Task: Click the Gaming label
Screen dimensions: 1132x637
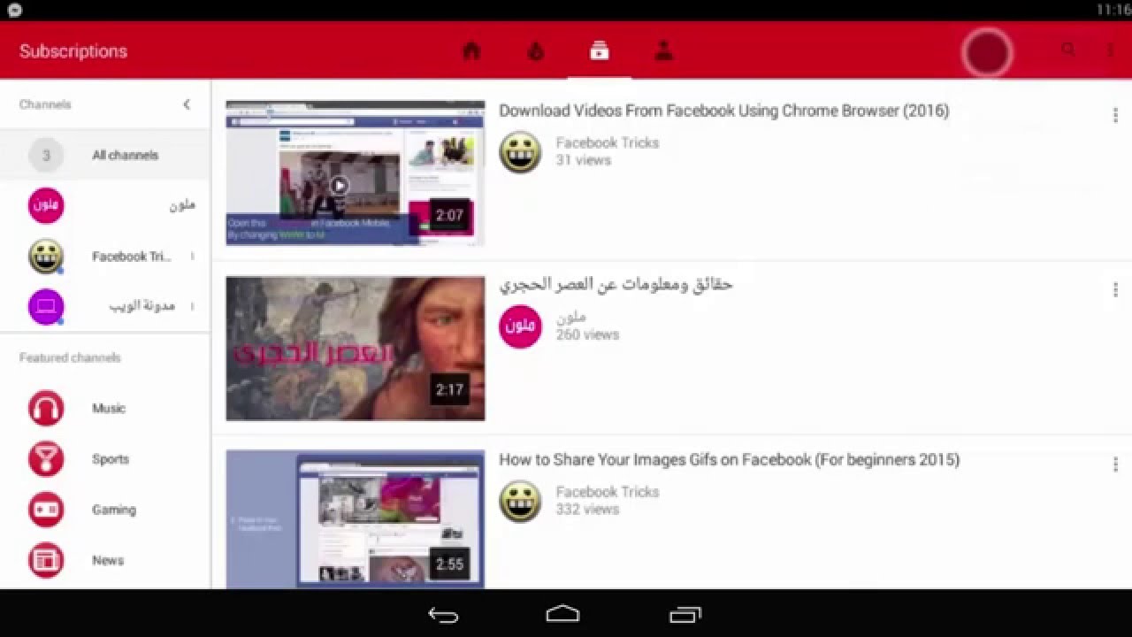Action: tap(114, 510)
